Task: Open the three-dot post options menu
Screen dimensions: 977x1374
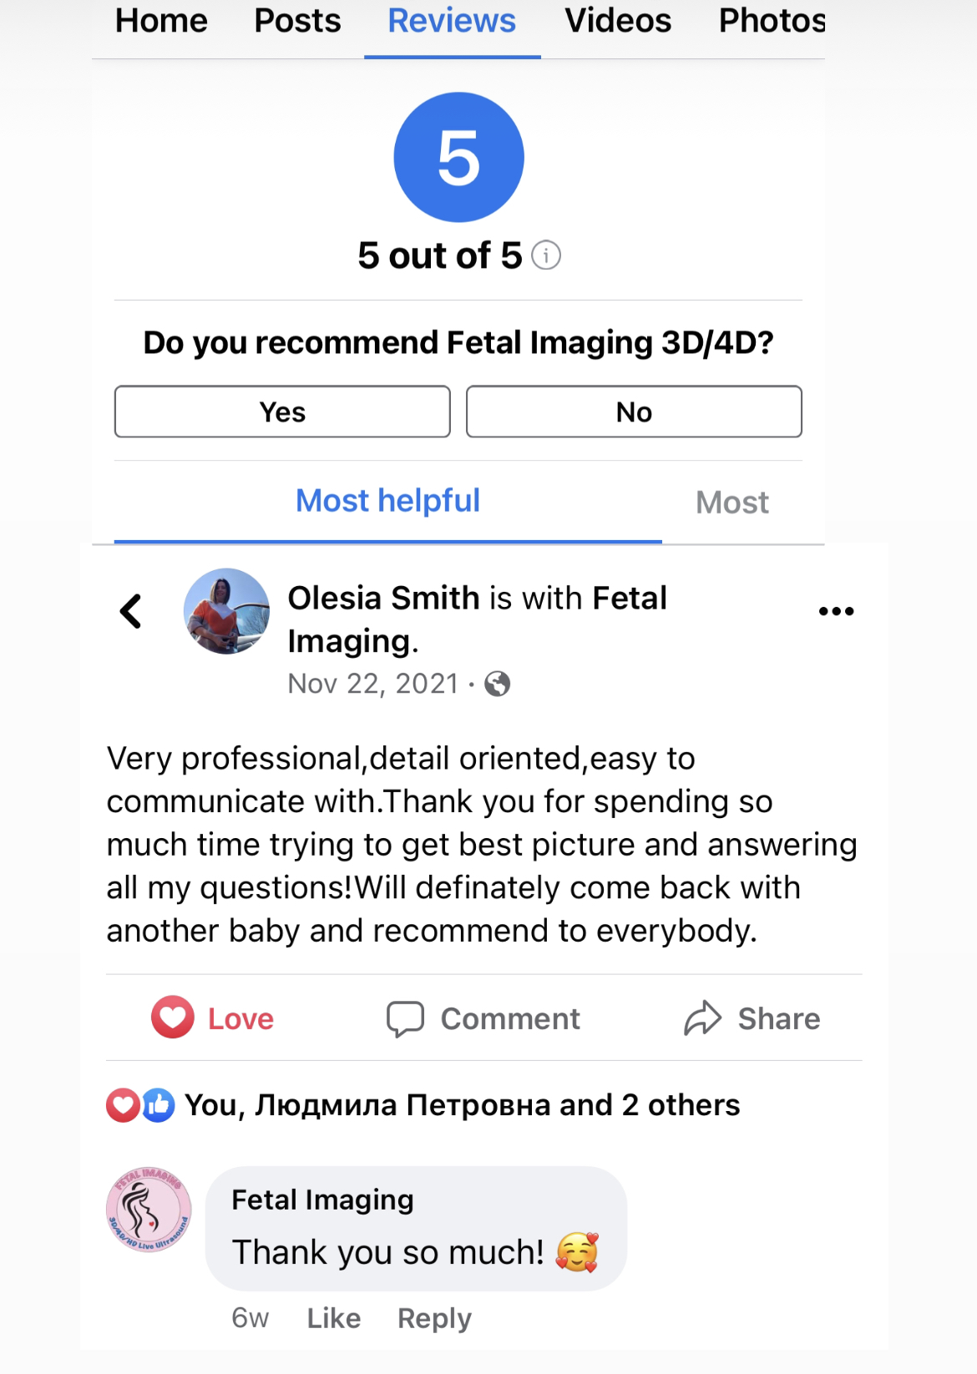Action: tap(836, 611)
